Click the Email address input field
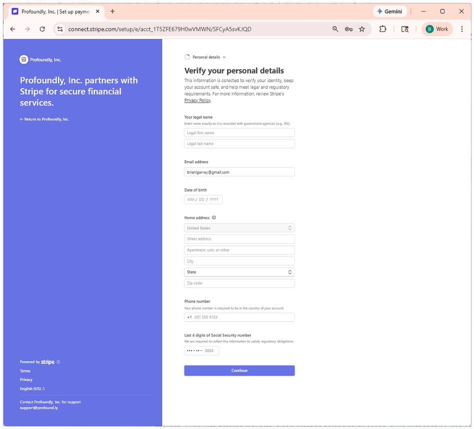This screenshot has height=429, width=474. pyautogui.click(x=239, y=172)
